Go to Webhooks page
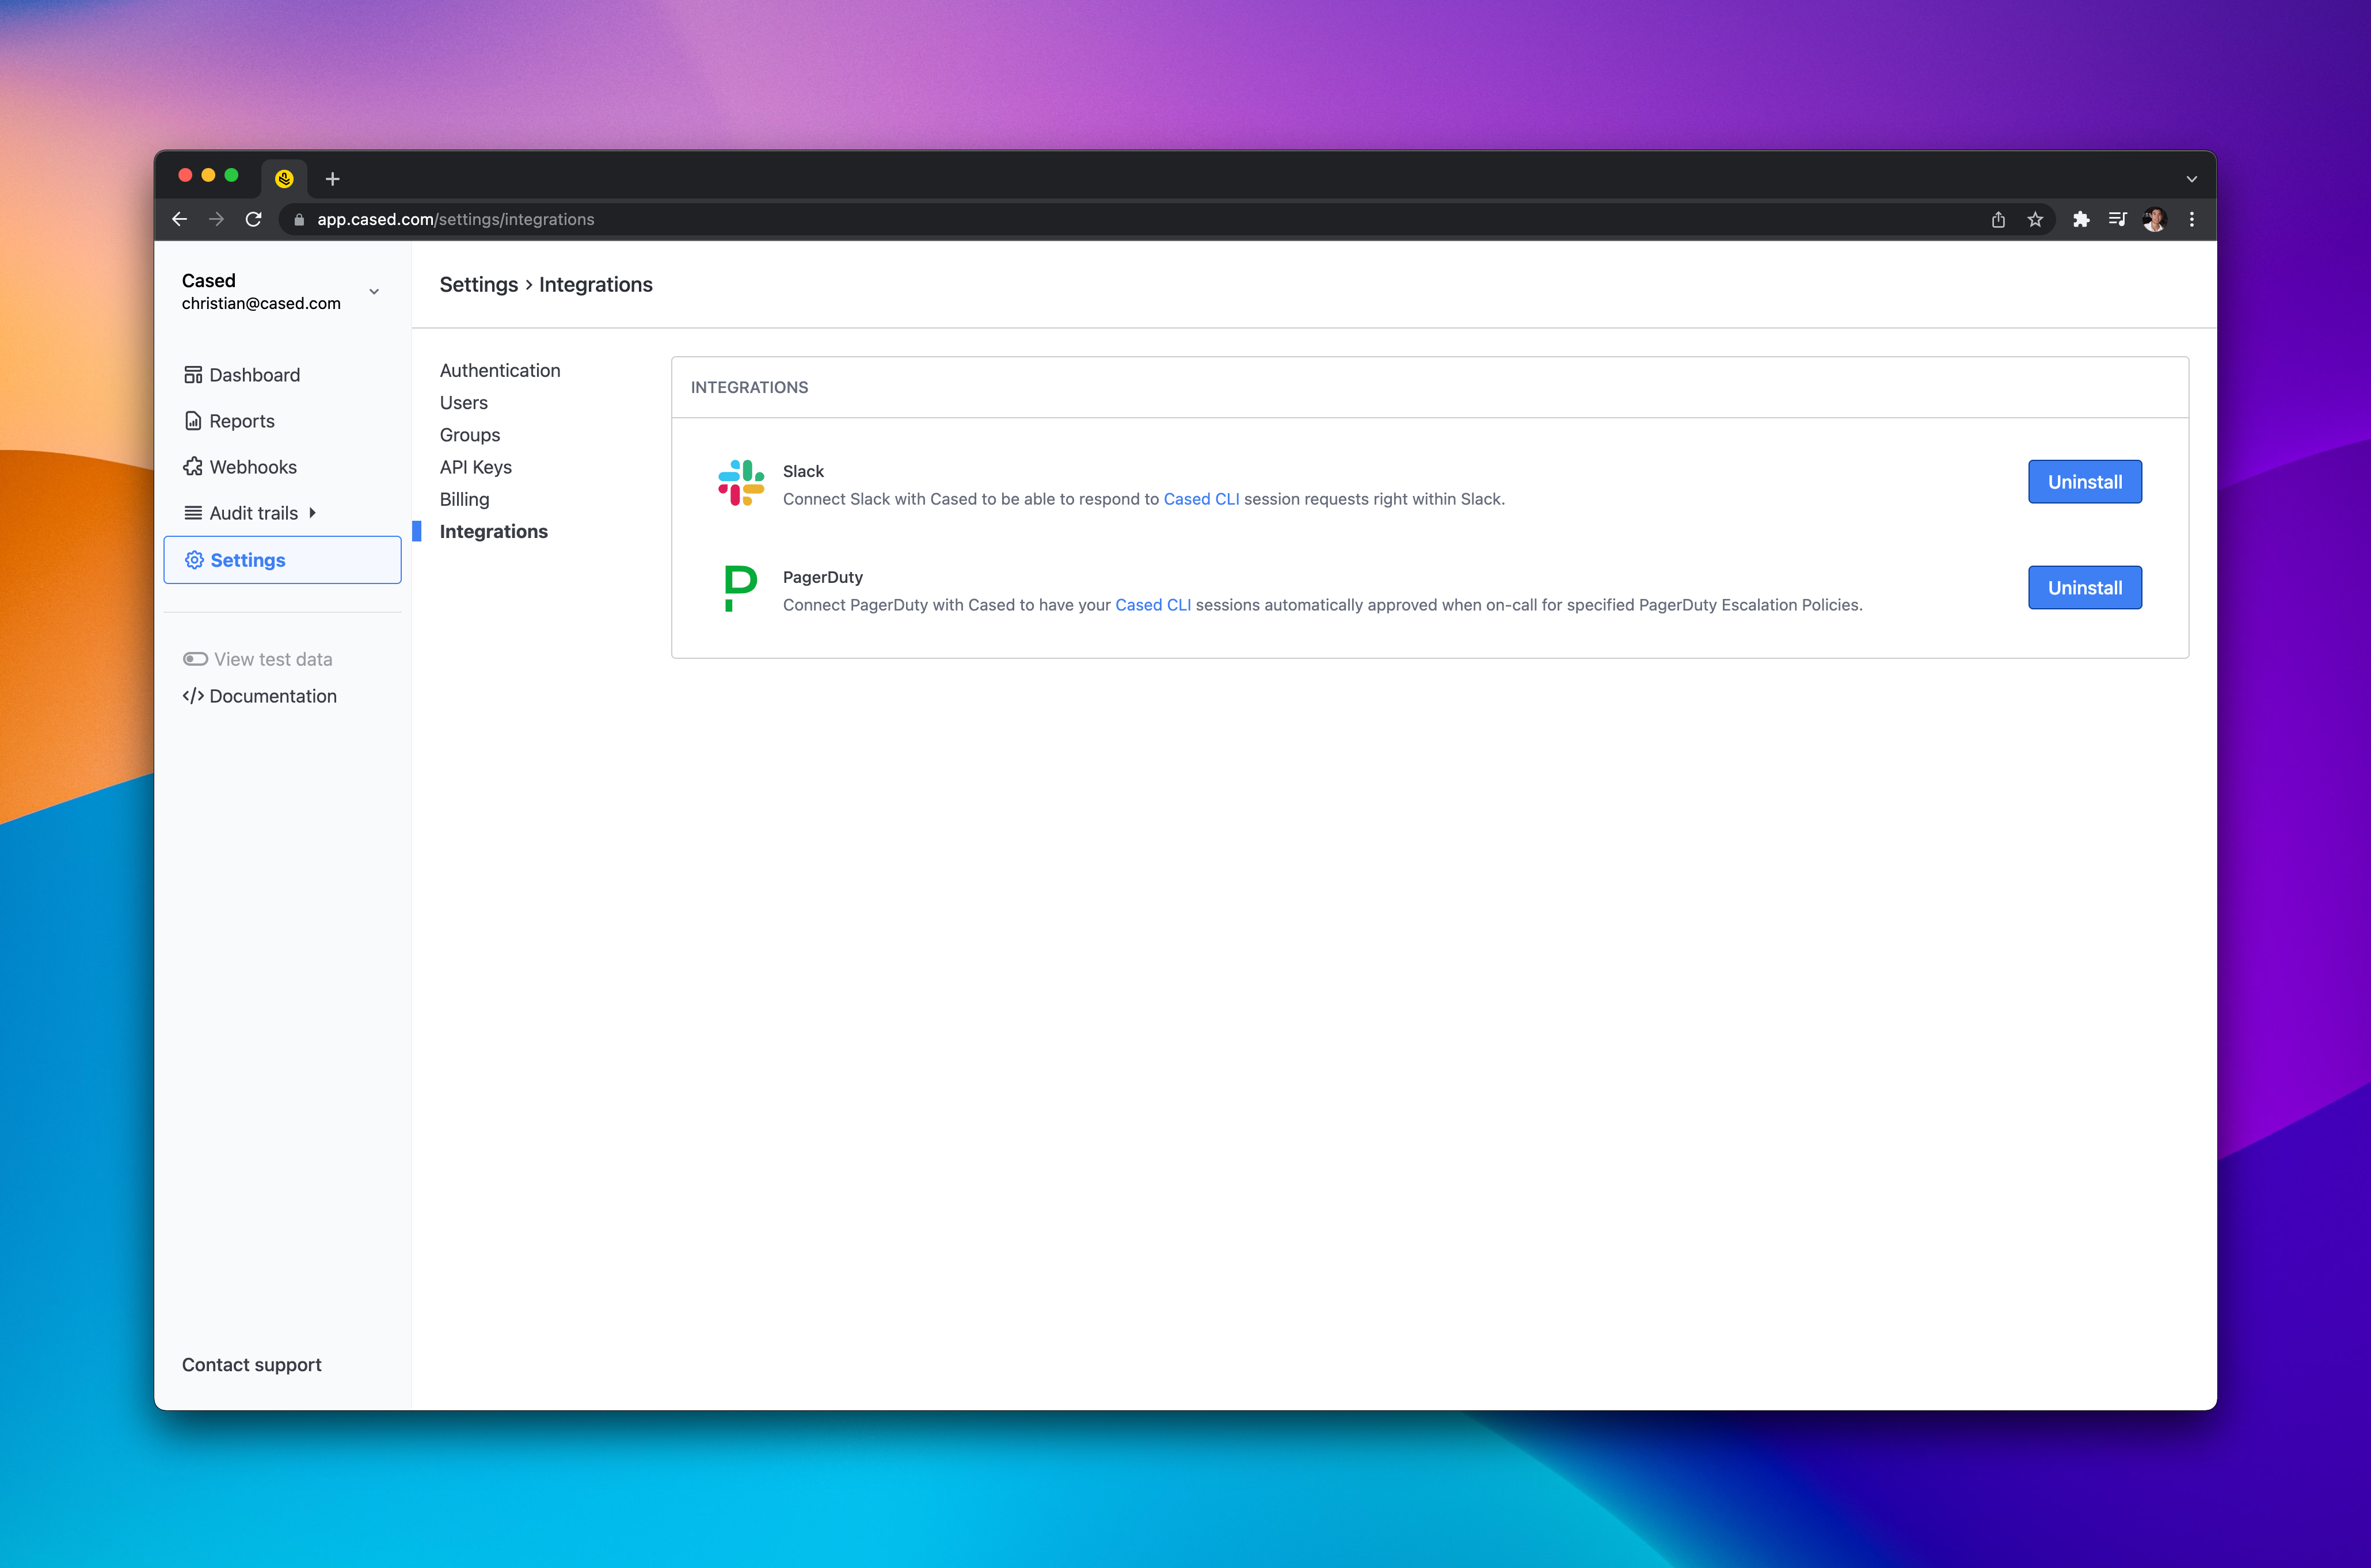The image size is (2371, 1568). 252,467
